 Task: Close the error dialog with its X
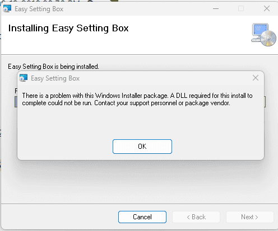click(x=256, y=78)
